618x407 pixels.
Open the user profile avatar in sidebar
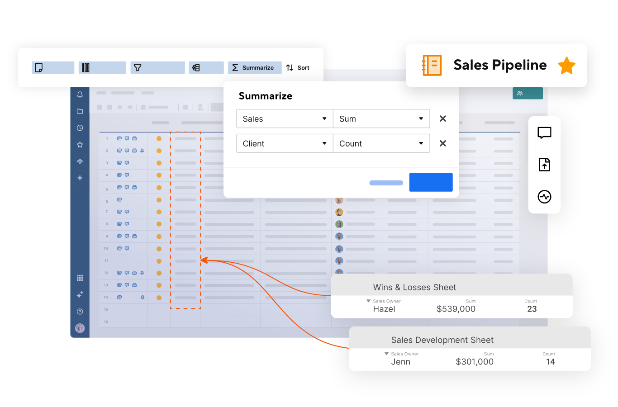80,328
